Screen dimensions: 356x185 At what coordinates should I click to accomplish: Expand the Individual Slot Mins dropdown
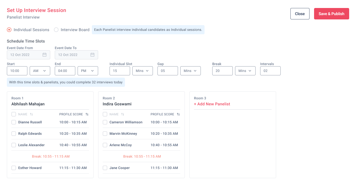[142, 71]
